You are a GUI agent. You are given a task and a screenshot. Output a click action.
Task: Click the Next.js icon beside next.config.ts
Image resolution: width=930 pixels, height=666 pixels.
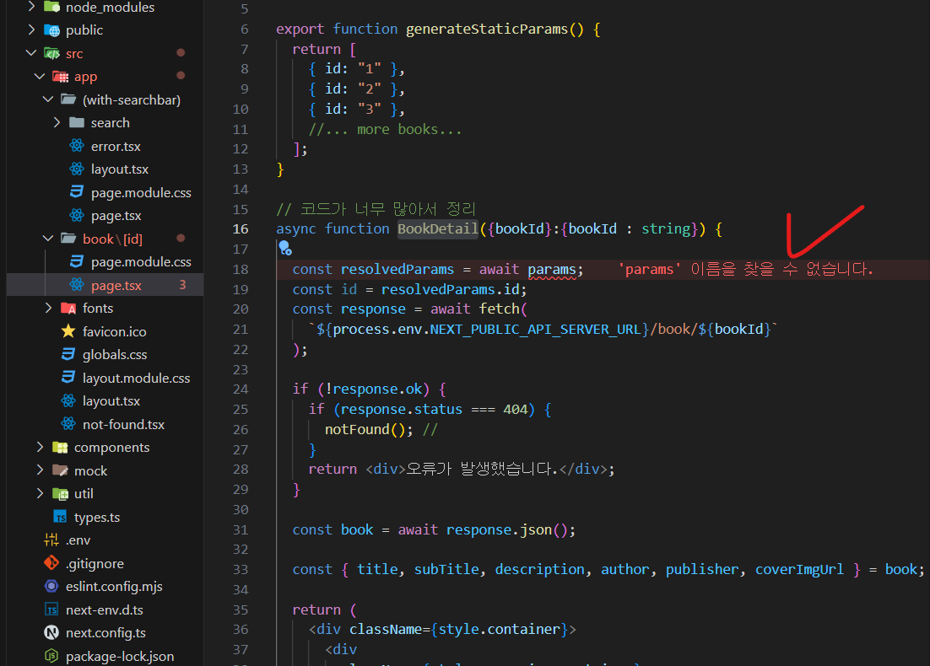pyautogui.click(x=51, y=633)
